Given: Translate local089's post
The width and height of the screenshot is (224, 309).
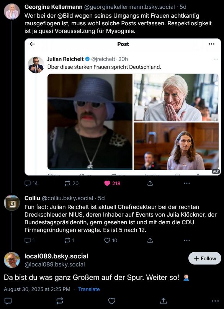Looking at the screenshot, I should tap(89, 289).
